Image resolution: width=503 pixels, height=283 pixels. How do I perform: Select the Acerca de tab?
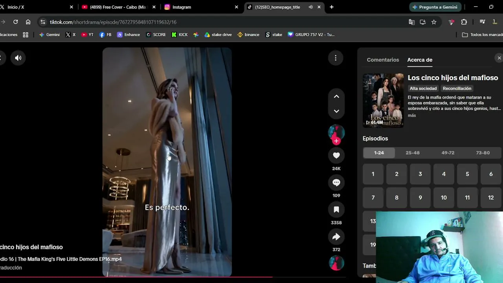420,60
